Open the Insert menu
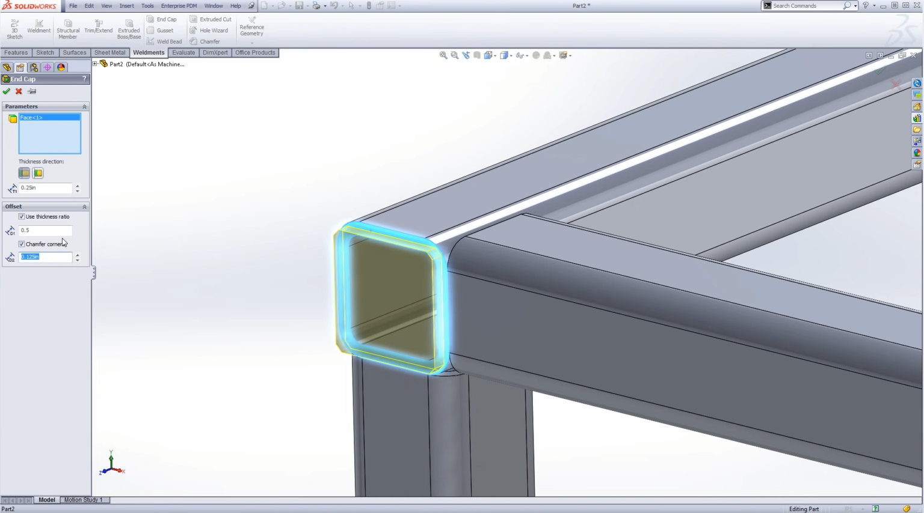 tap(126, 5)
